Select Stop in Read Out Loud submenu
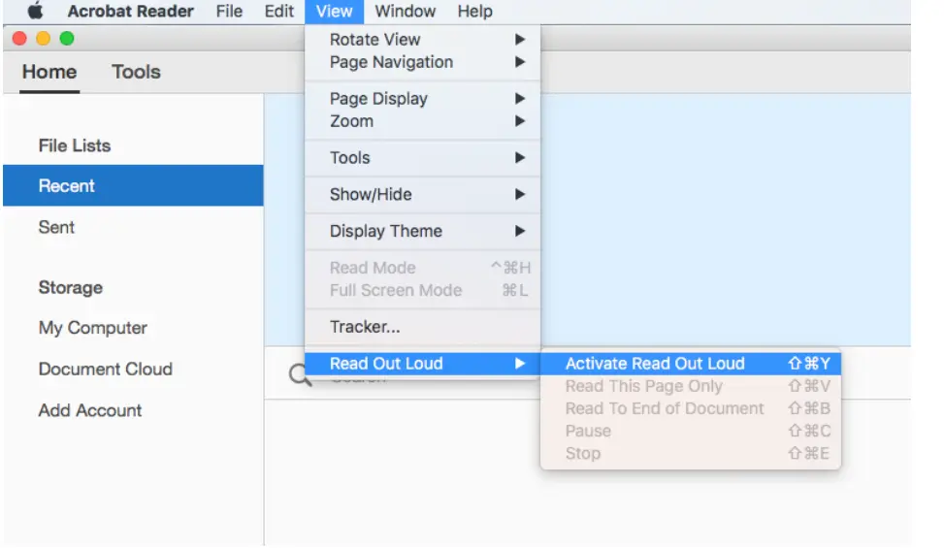The image size is (944, 548). [x=691, y=454]
